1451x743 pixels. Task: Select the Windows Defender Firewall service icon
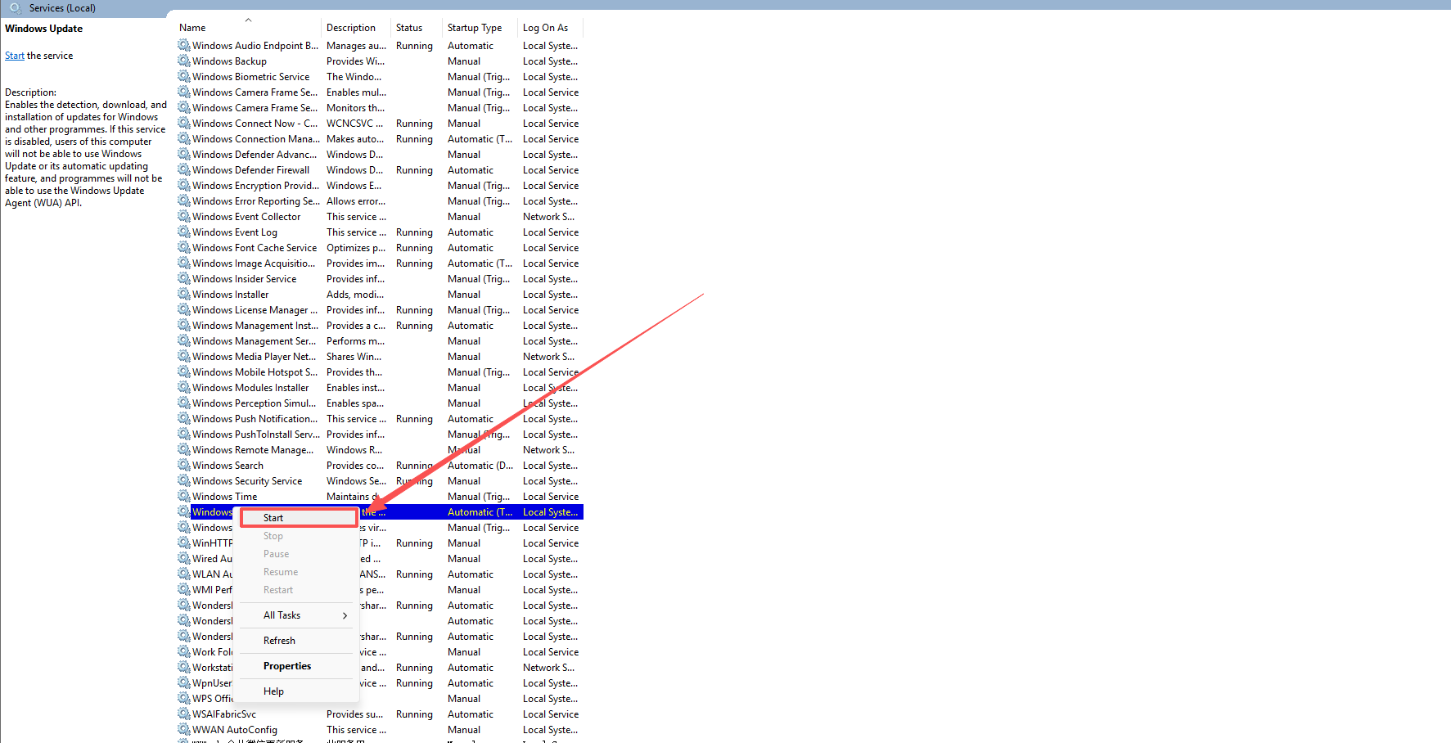184,170
